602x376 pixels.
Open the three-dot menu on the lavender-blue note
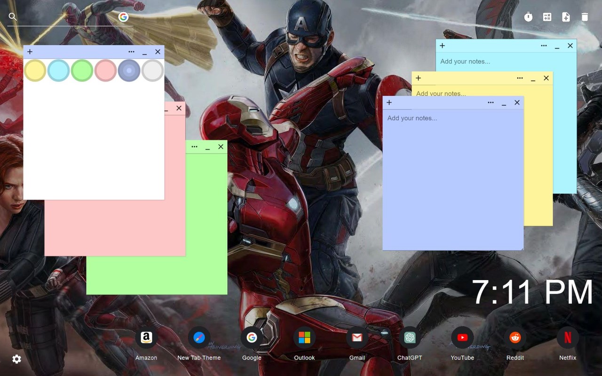(491, 102)
